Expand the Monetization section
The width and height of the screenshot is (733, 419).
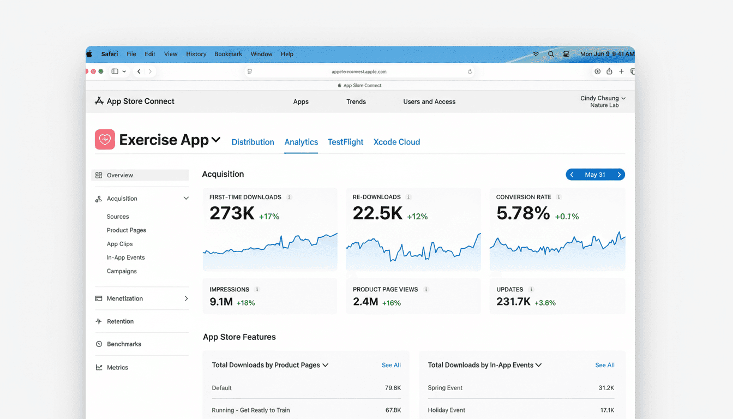(x=187, y=298)
